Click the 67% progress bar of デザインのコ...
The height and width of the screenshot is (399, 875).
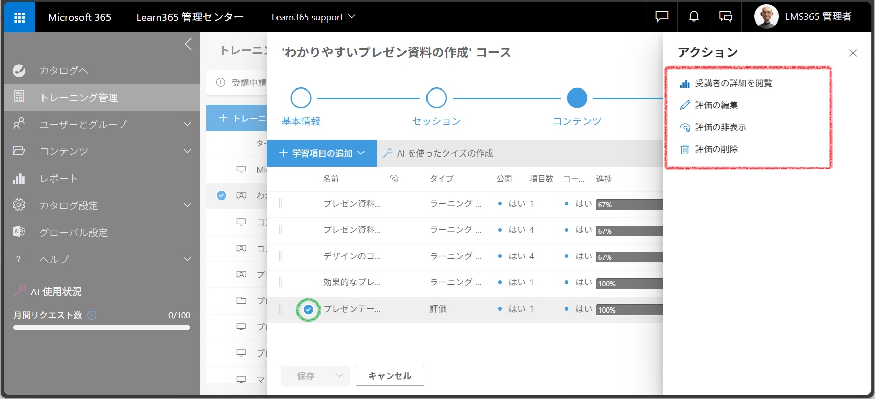[x=629, y=257]
